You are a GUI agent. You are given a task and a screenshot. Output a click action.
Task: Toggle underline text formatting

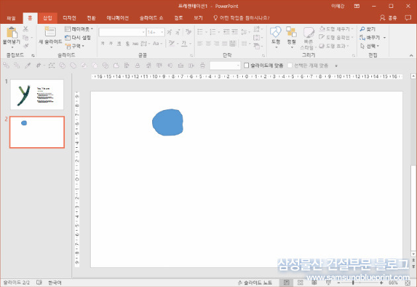click(119, 43)
